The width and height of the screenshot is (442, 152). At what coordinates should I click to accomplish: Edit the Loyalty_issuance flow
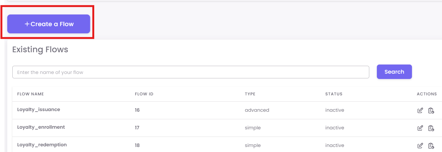coord(420,110)
